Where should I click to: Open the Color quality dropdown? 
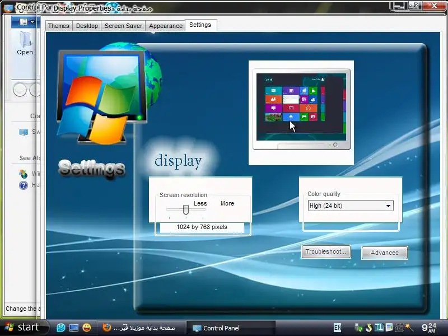[x=351, y=206]
